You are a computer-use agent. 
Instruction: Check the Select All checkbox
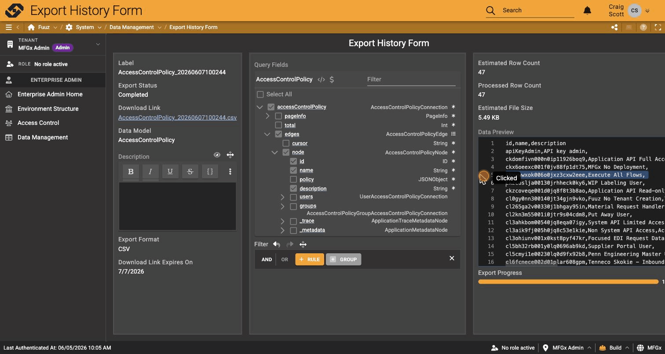[x=260, y=94]
